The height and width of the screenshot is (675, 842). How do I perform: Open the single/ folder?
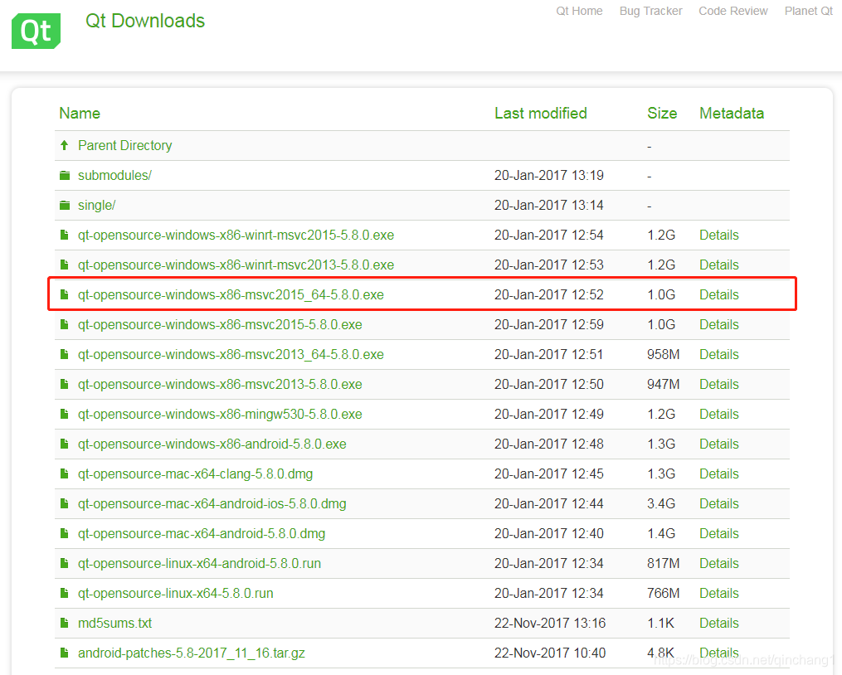(96, 205)
